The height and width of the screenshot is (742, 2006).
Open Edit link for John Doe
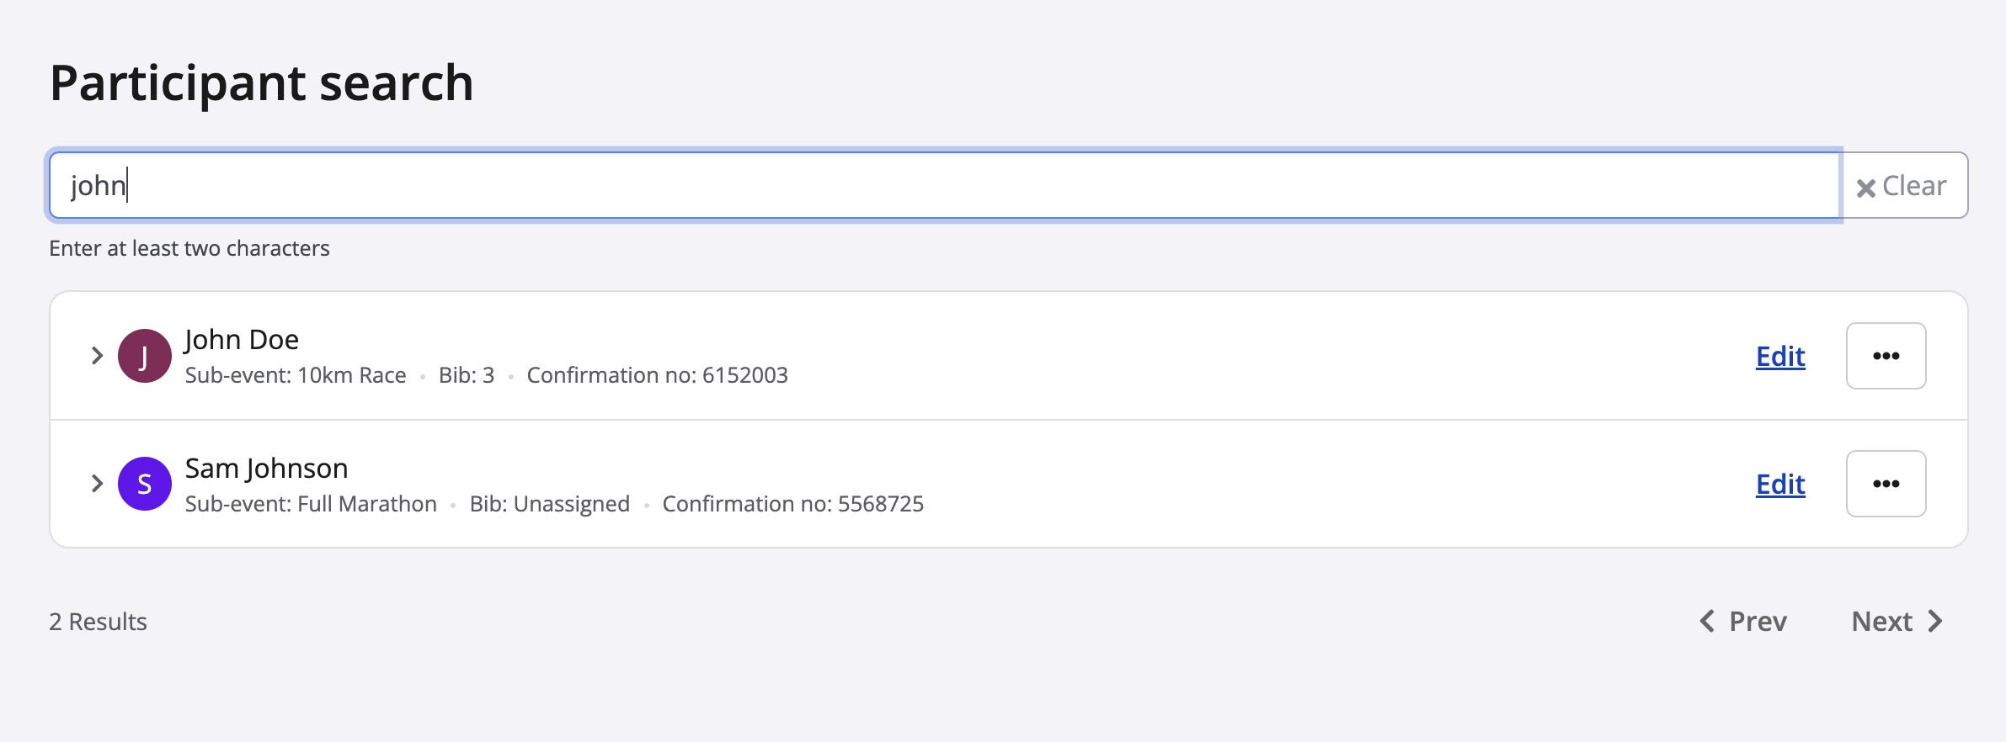[1780, 357]
